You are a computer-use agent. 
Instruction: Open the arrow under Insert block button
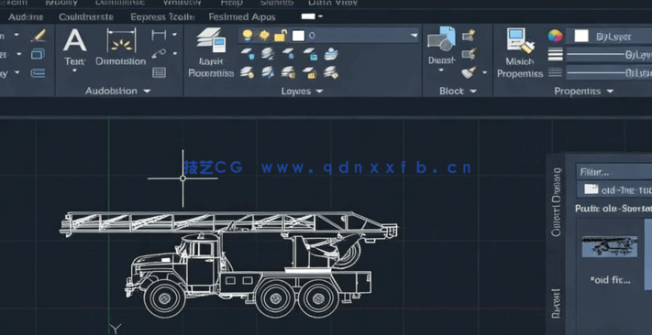pos(441,70)
